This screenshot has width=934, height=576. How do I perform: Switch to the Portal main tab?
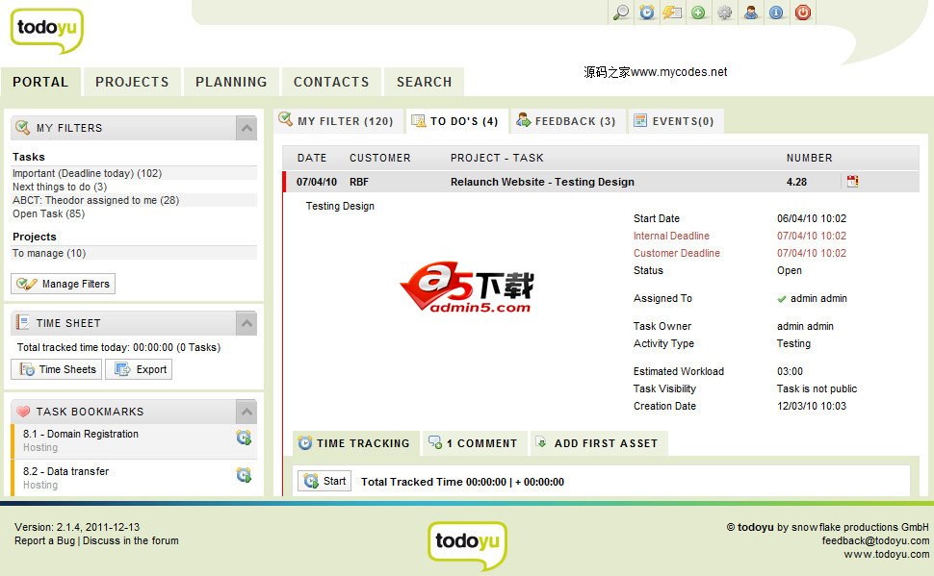pyautogui.click(x=40, y=82)
